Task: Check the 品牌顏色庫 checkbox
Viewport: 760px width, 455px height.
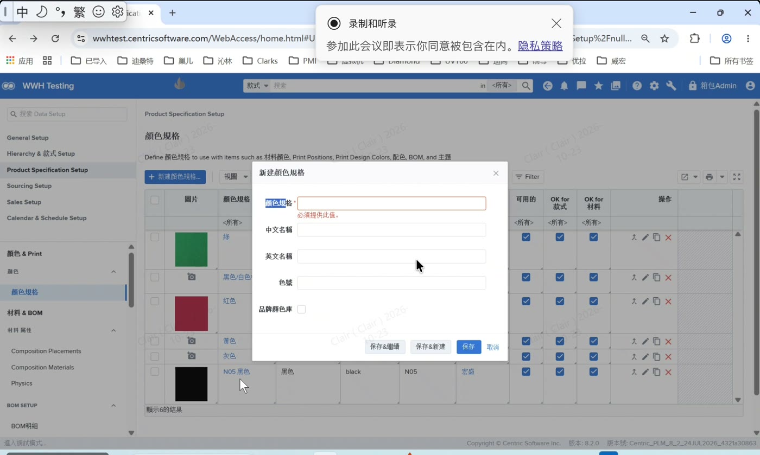Action: [x=301, y=309]
